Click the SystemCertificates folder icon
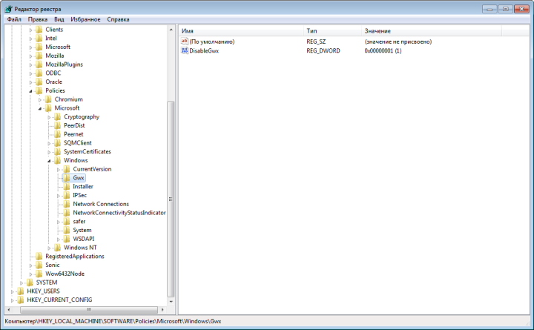 [58, 151]
